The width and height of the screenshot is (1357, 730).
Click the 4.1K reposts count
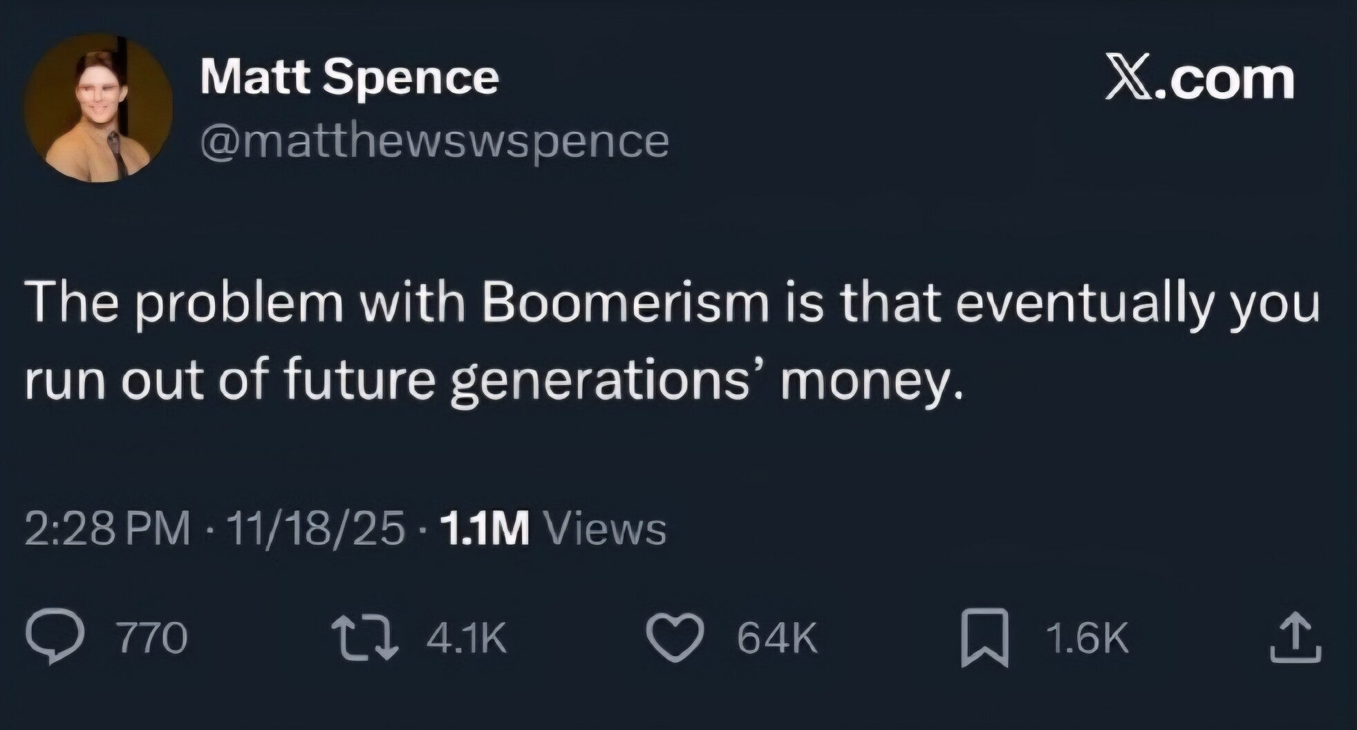point(467,637)
